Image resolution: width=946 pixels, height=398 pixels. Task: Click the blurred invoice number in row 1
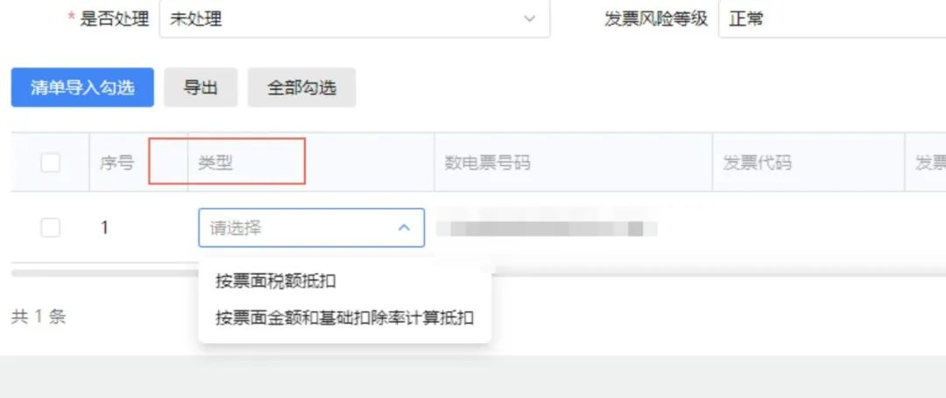tap(547, 228)
